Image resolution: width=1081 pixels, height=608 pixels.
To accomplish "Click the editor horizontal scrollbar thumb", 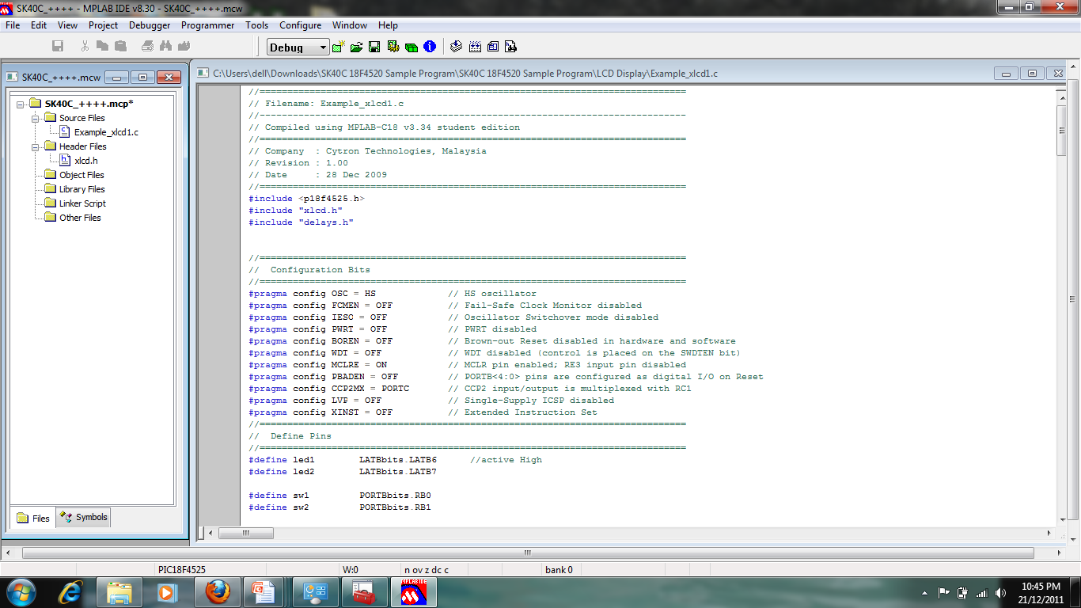I will (x=246, y=533).
